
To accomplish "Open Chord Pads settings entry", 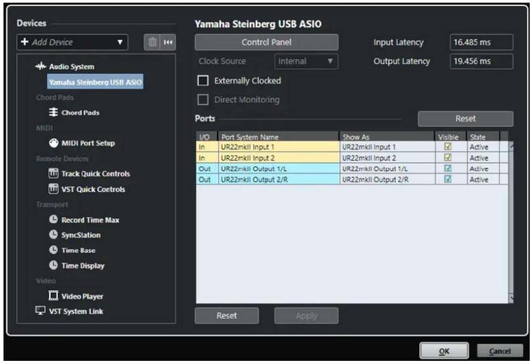I will pyautogui.click(x=80, y=113).
